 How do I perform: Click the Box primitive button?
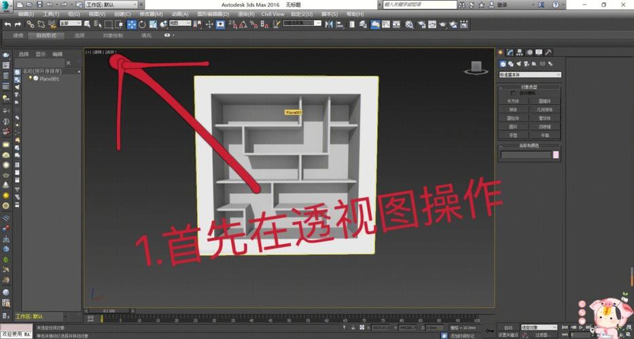tap(513, 101)
